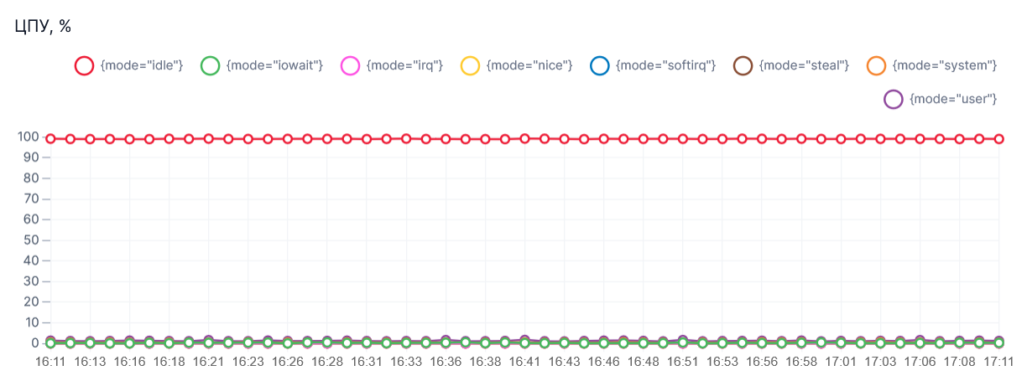Viewport: 1027px width, 381px height.
Task: Select the first idle data point at 16:11
Action: coord(50,139)
